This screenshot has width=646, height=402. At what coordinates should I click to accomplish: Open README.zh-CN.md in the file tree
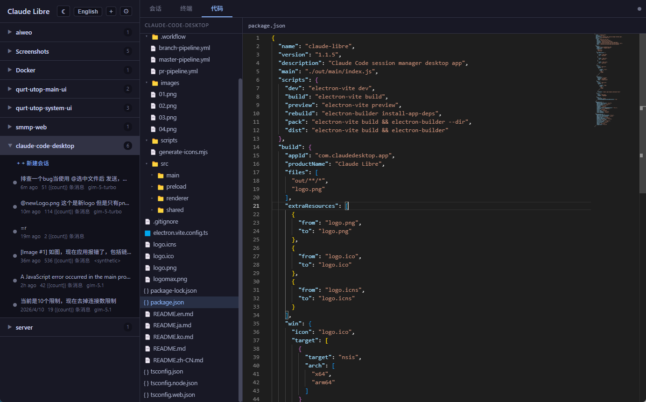tap(178, 360)
